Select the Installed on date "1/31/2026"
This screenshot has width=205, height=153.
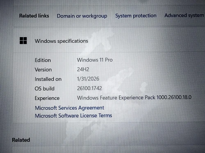click(88, 79)
